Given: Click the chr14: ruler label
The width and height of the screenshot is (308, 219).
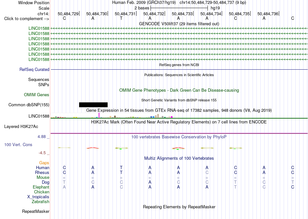Looking at the screenshot, I should tap(43, 14).
